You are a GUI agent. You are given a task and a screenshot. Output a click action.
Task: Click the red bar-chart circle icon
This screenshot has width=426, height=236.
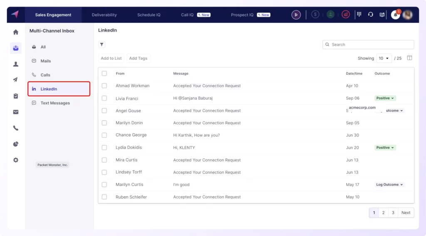pyautogui.click(x=346, y=15)
